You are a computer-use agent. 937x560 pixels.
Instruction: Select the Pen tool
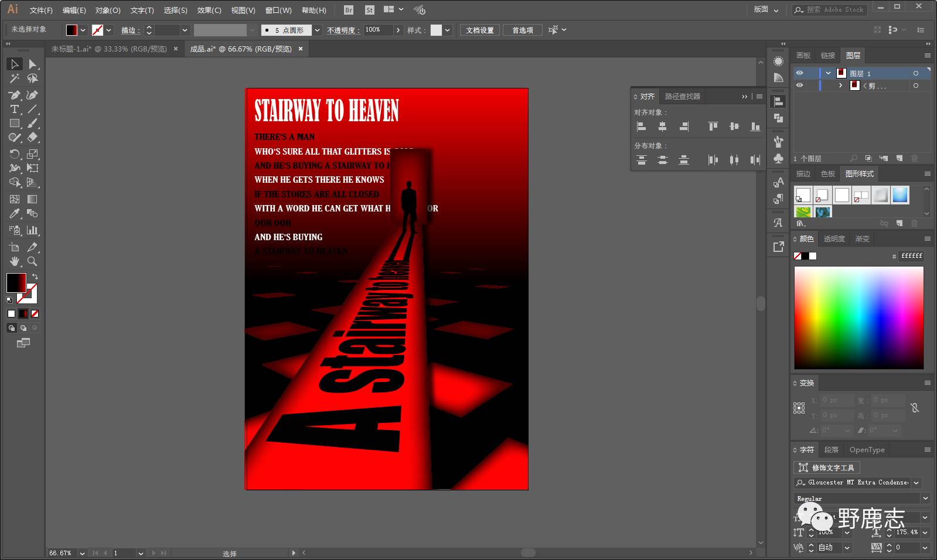click(x=14, y=95)
